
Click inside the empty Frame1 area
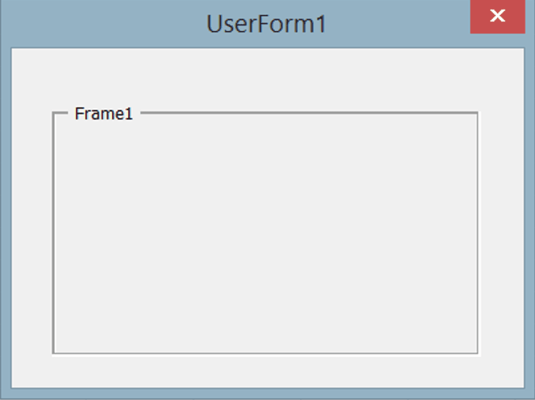266,236
